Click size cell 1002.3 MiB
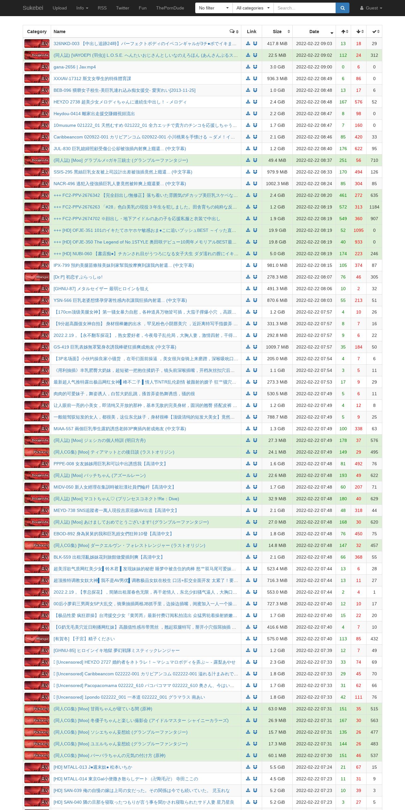 (277, 184)
